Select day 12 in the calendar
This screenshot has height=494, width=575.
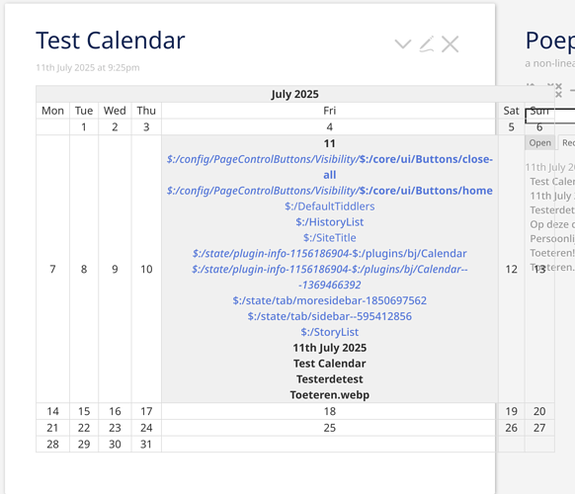pyautogui.click(x=511, y=270)
